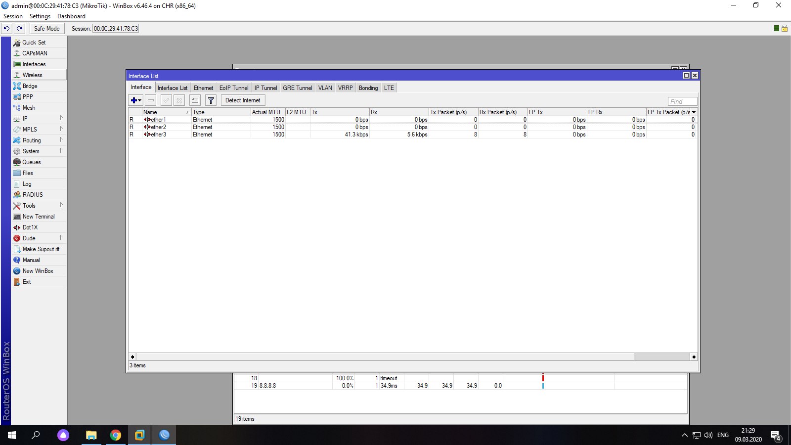This screenshot has width=791, height=445.
Task: Open File Explorer from the taskbar
Action: [x=91, y=435]
